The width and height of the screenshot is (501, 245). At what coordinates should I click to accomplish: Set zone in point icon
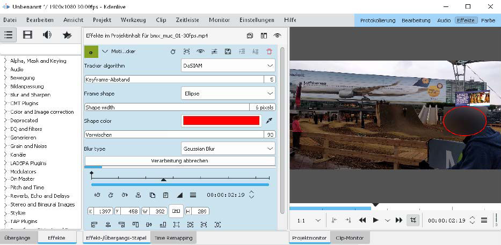tap(334, 220)
